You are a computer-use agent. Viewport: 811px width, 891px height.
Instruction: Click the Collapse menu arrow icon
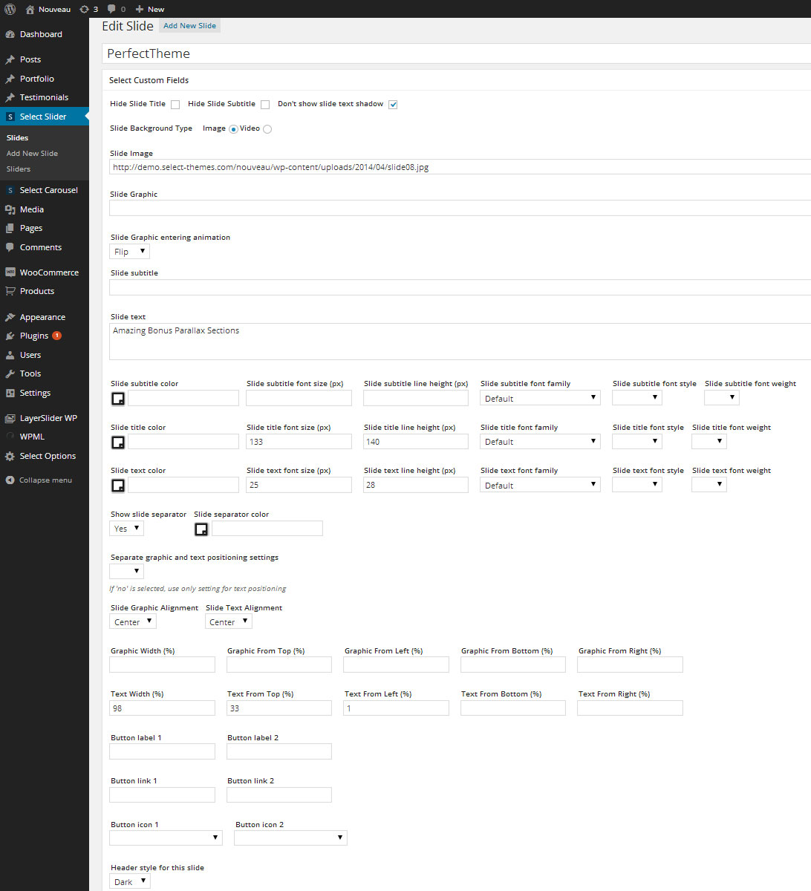tap(10, 480)
